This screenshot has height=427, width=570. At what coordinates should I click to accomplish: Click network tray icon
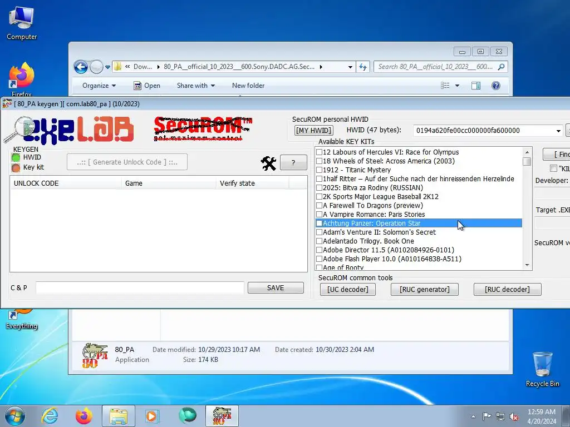point(500,416)
